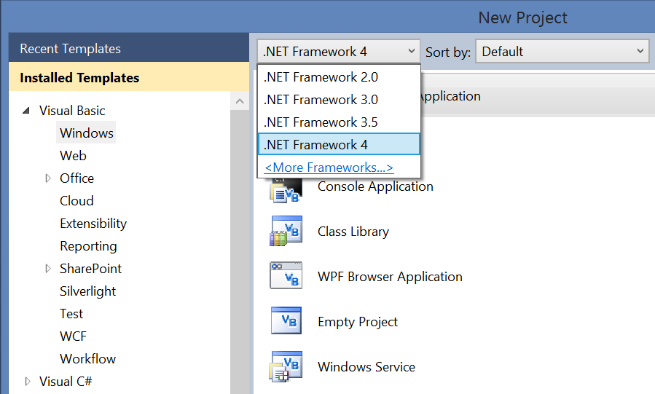Screen dimensions: 655x394
Task: Click the template tree scroll up arrow
Action: (x=240, y=101)
